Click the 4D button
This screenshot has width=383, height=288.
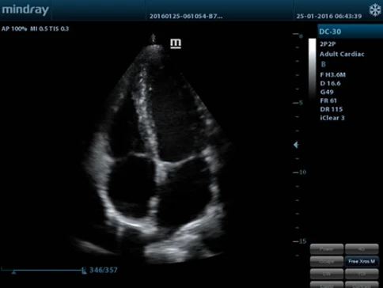362,249
